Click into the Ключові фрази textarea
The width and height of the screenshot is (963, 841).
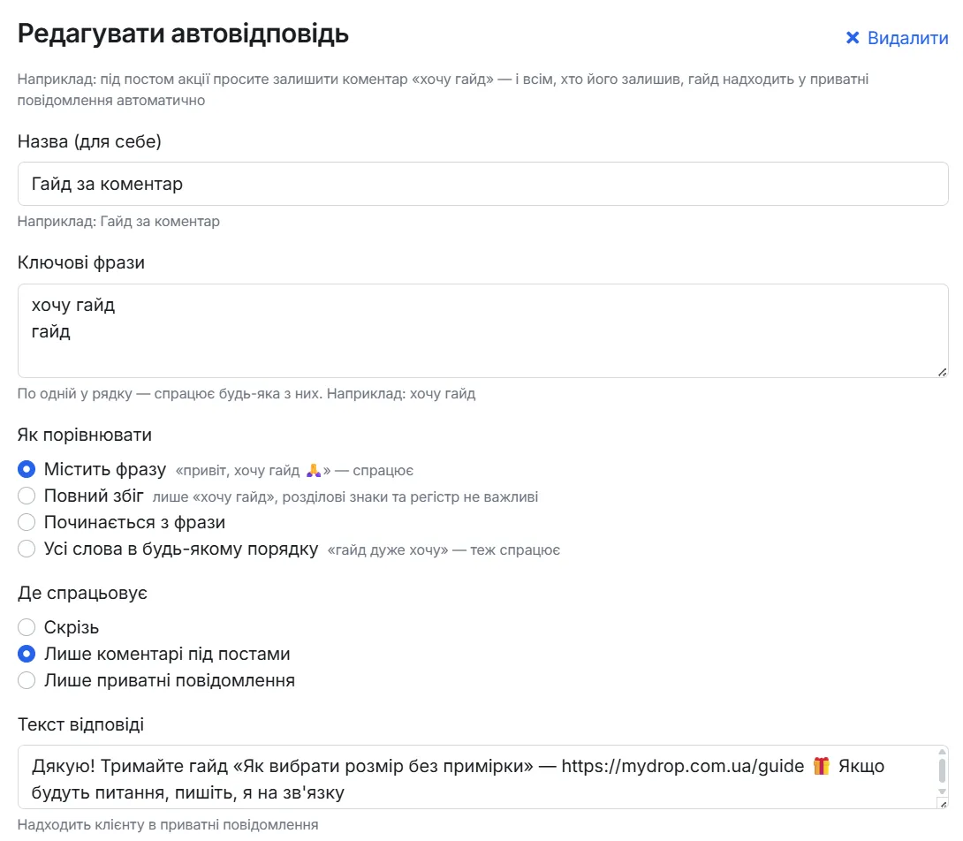[482, 330]
